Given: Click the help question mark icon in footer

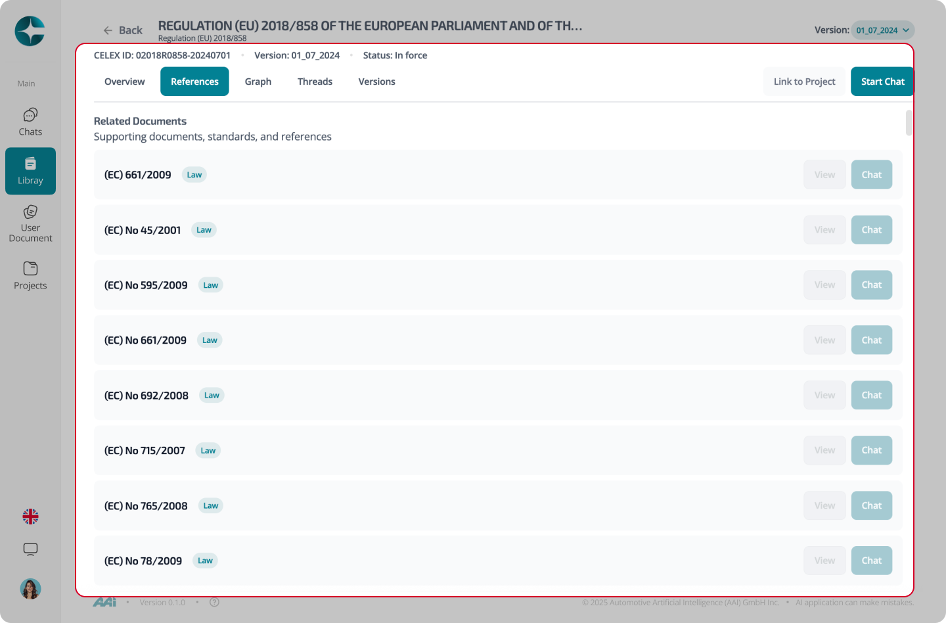Looking at the screenshot, I should coord(214,602).
